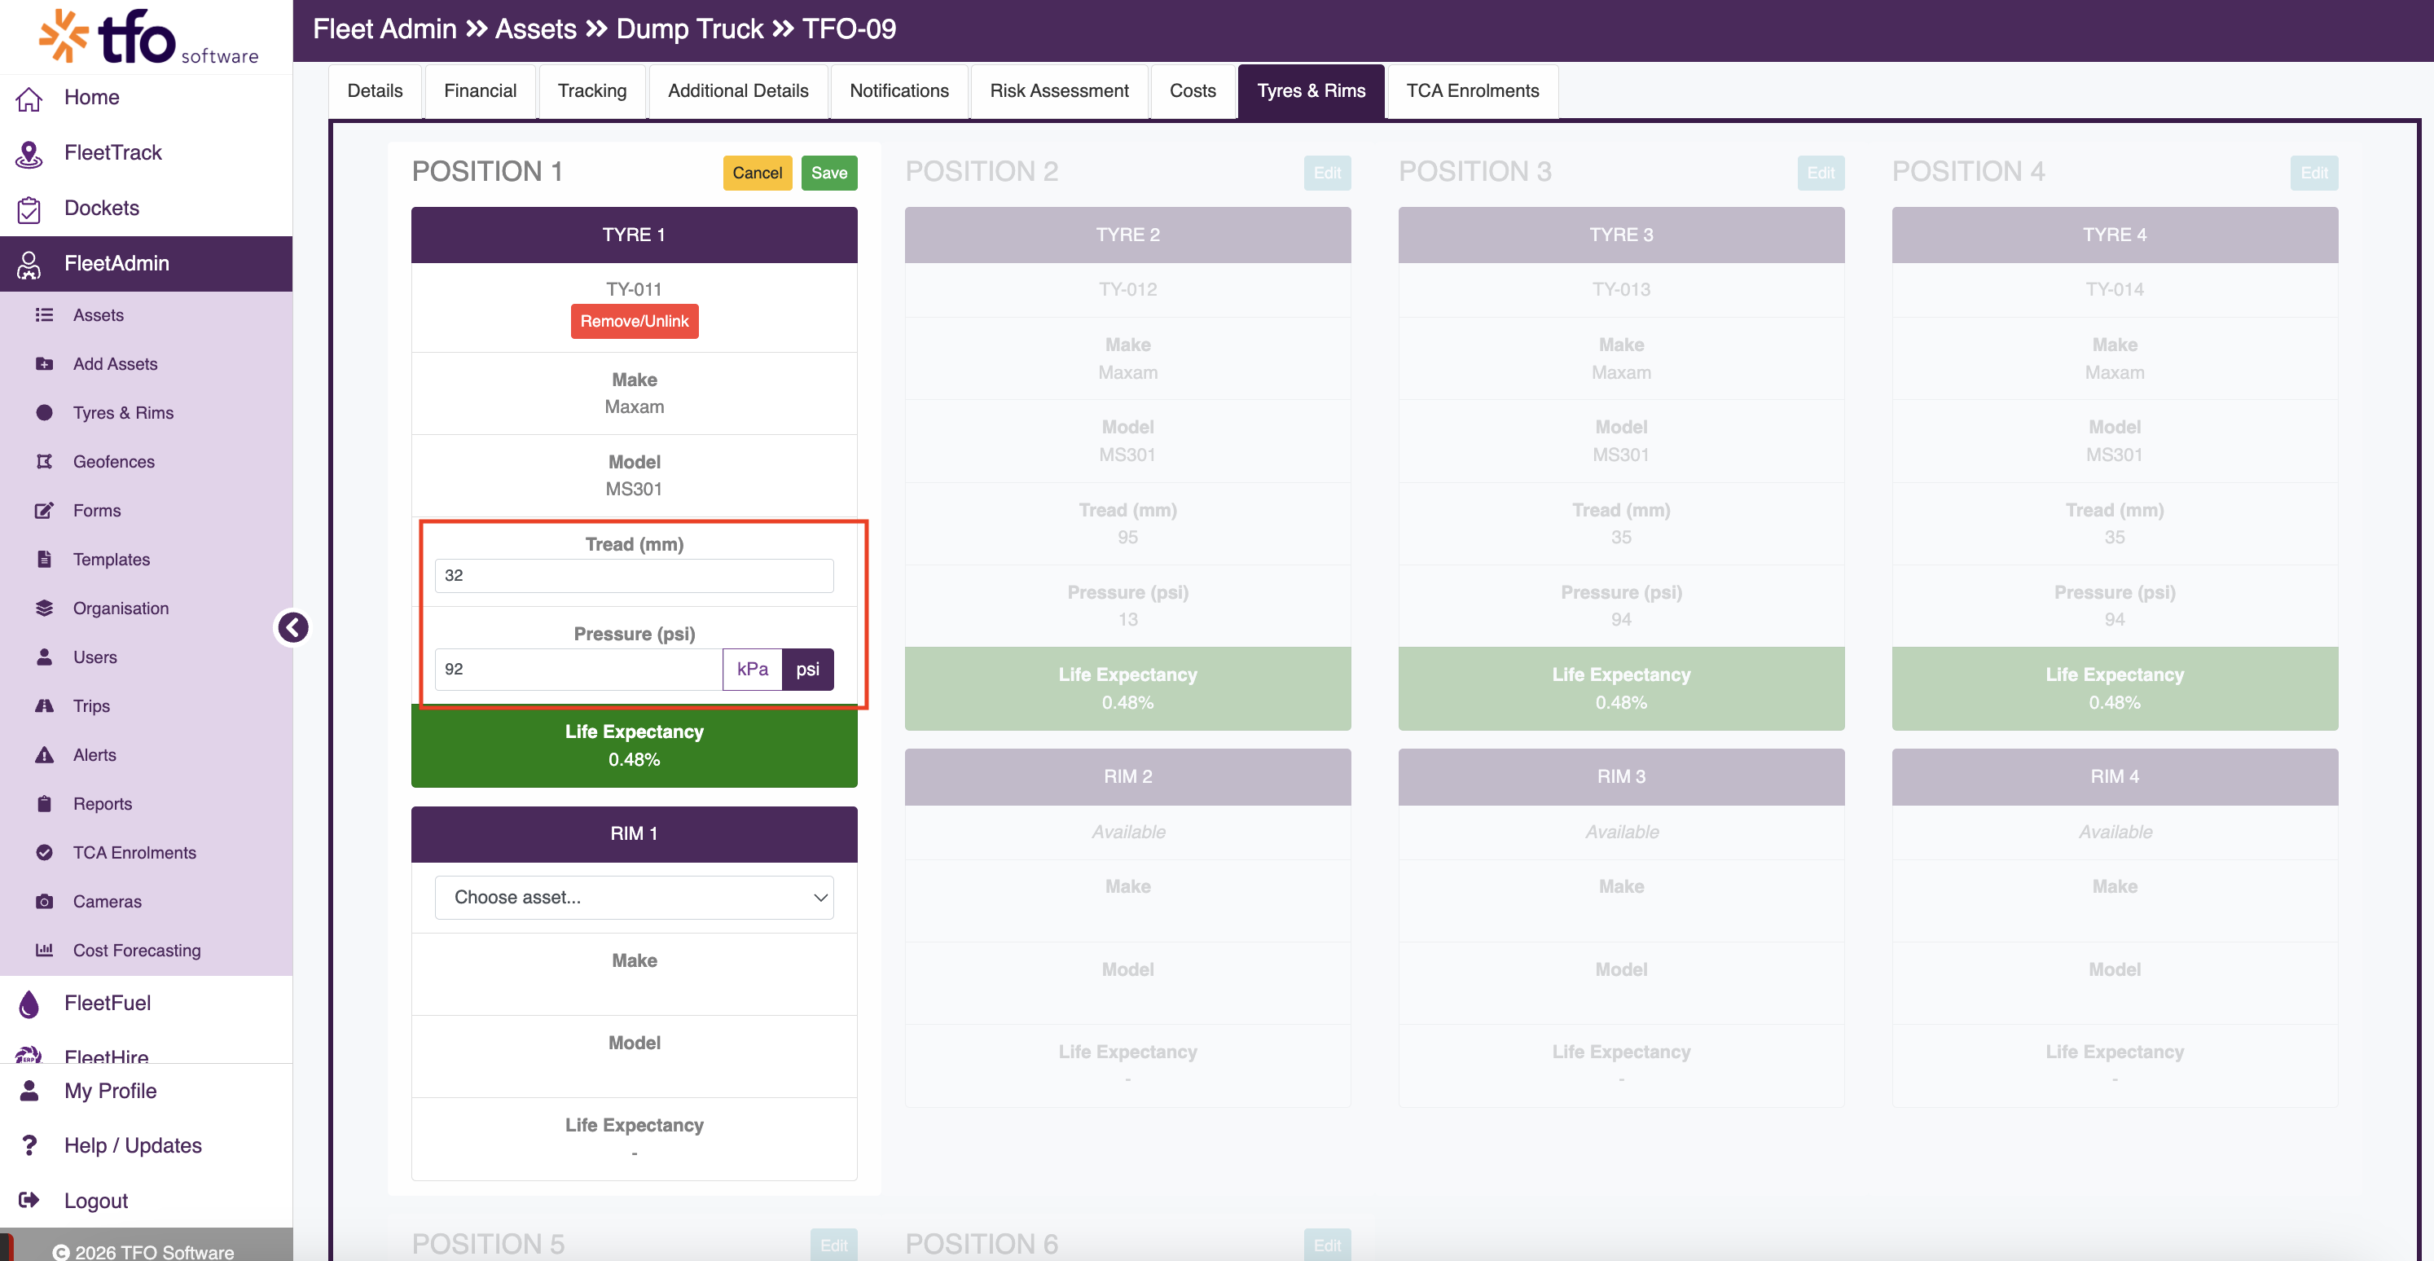This screenshot has width=2434, height=1261.
Task: Click the Help question mark icon
Action: (x=29, y=1146)
